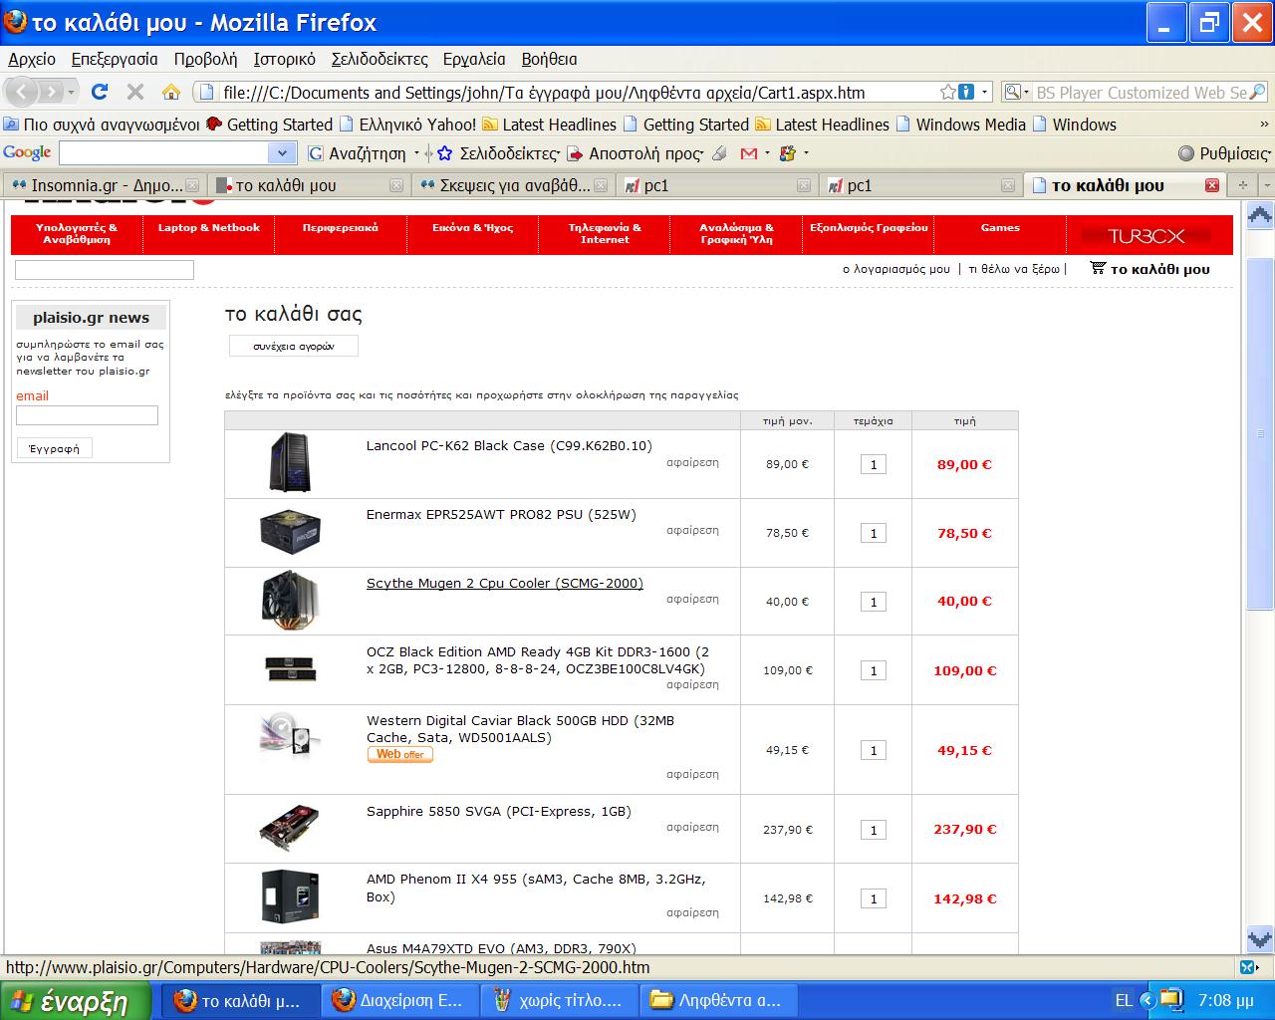Click the Web offer badge
1275x1020 pixels.
tap(399, 755)
